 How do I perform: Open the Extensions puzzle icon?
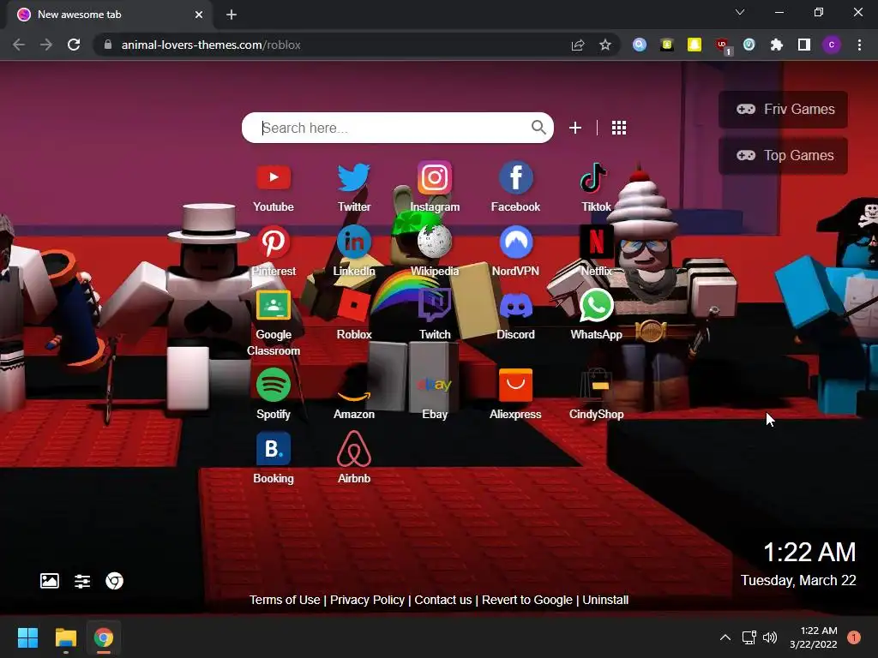pyautogui.click(x=776, y=45)
